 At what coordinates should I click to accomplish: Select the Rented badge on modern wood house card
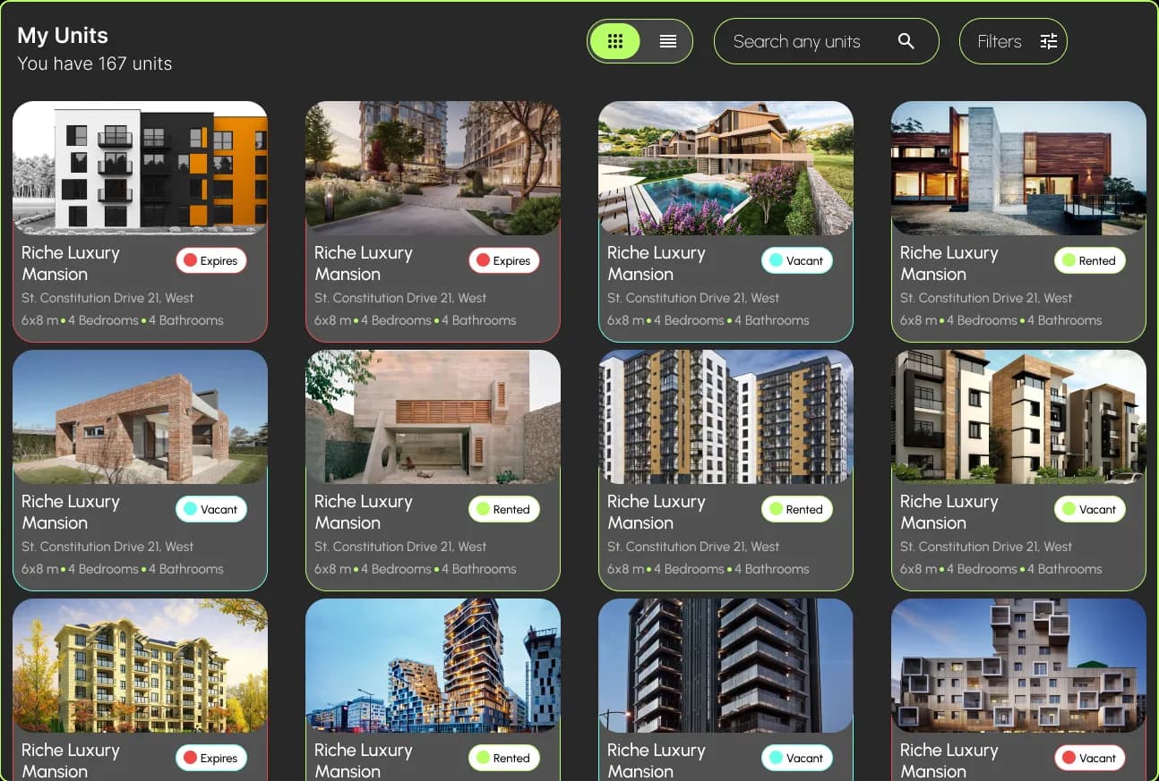(1089, 260)
